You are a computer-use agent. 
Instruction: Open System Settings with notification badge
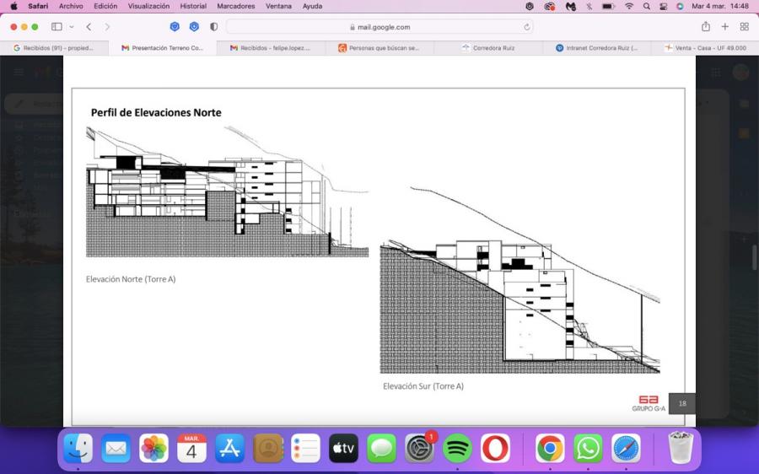(419, 449)
